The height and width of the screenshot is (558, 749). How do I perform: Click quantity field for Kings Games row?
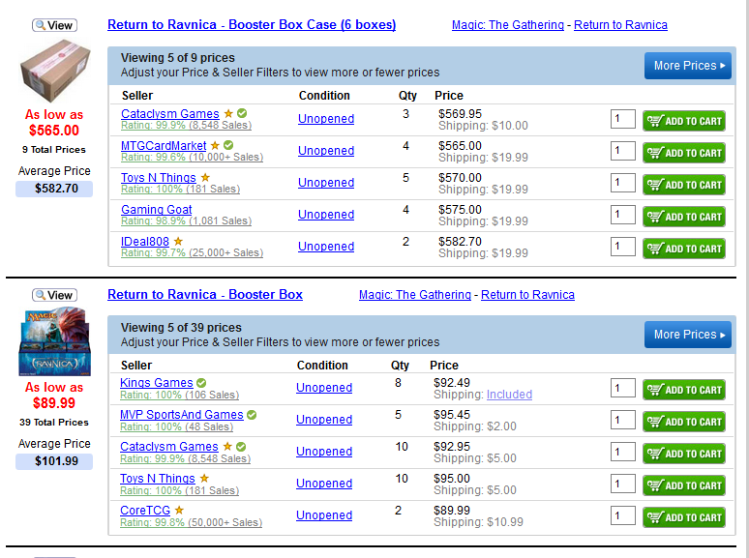[x=623, y=388]
